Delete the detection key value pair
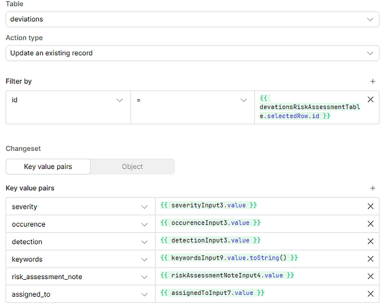 click(x=370, y=241)
